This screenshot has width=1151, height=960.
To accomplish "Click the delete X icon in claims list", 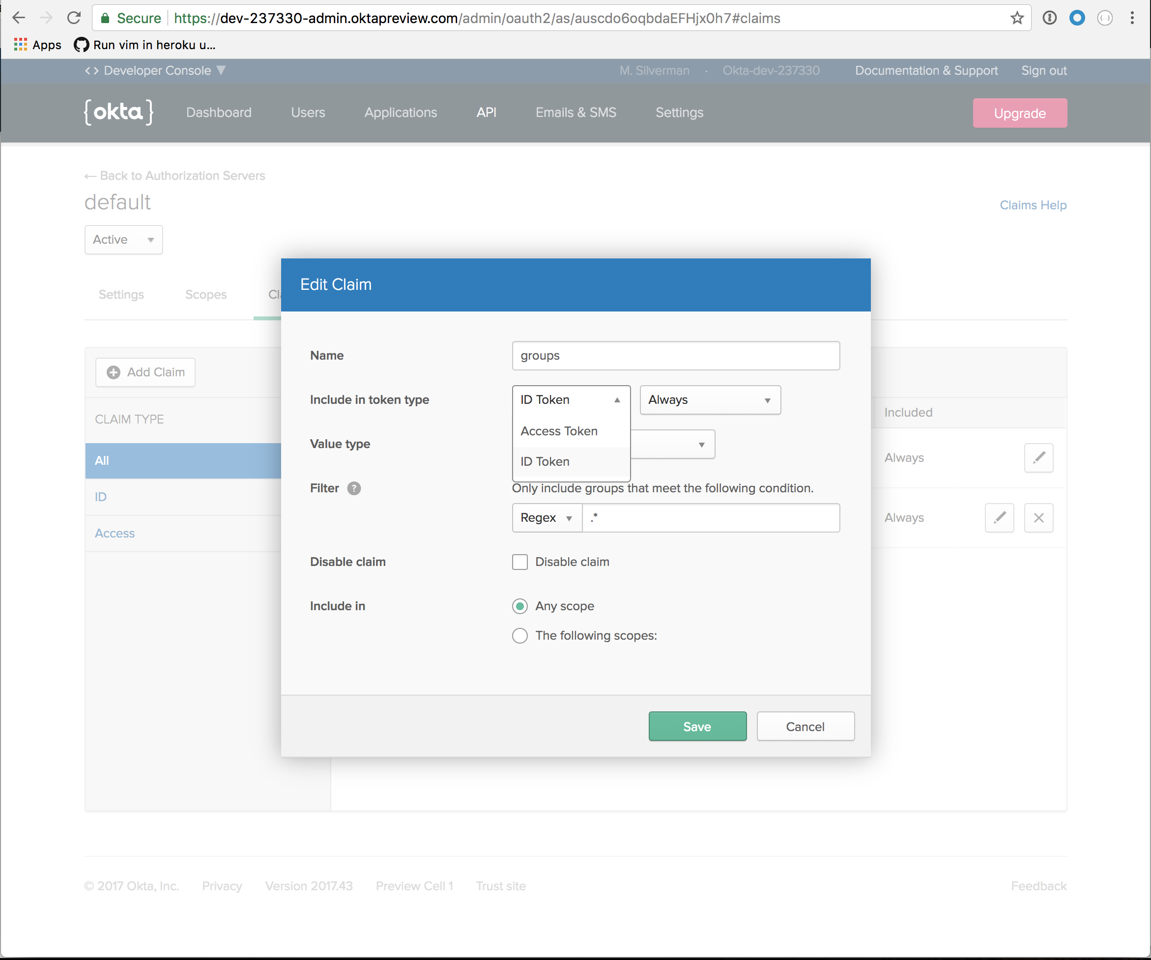I will point(1038,518).
